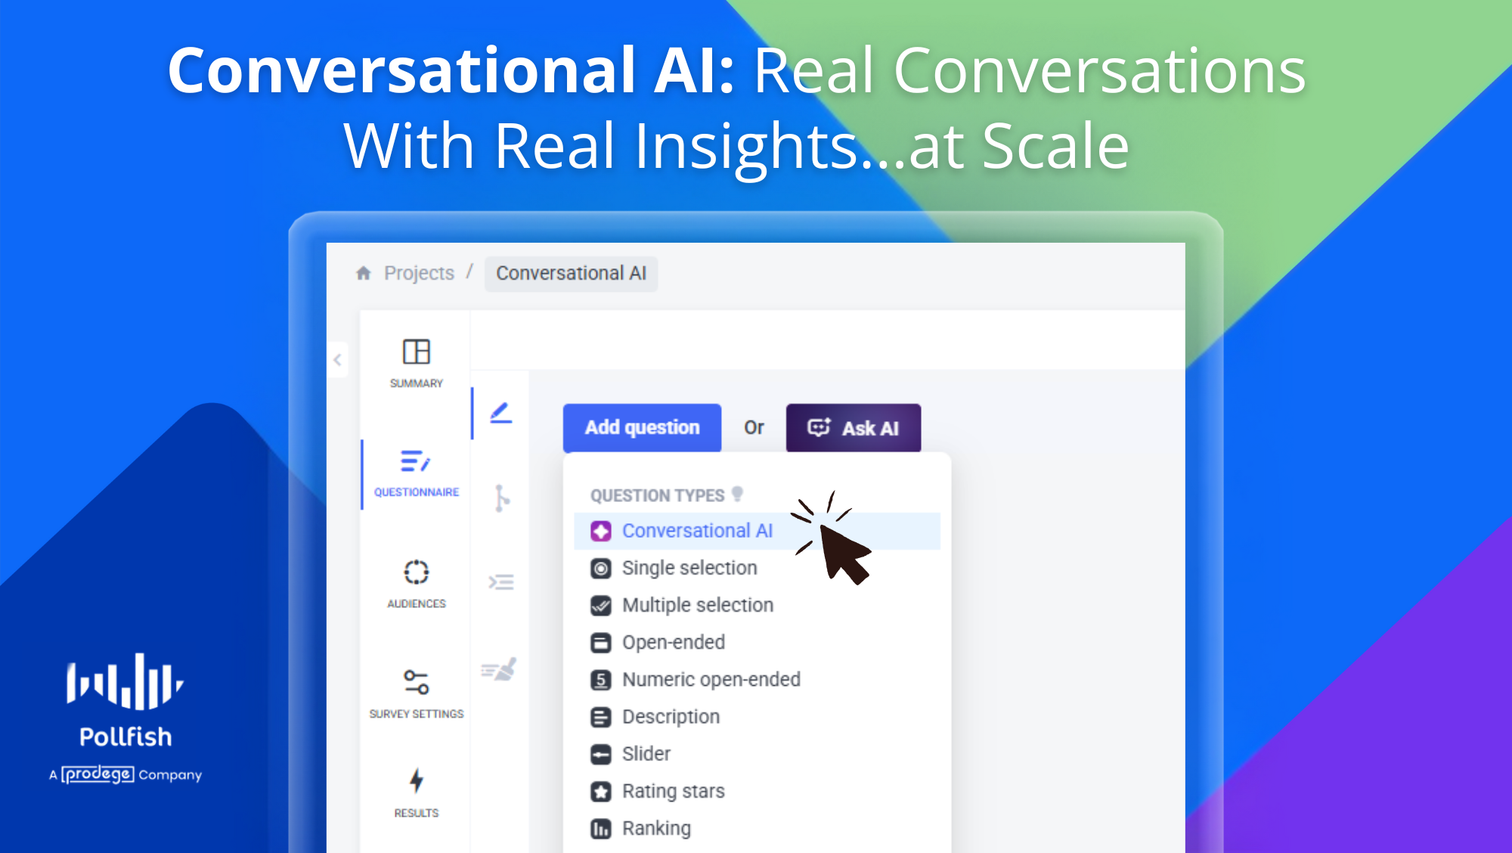This screenshot has height=853, width=1512.
Task: Select the Questionnaire sidebar section
Action: [416, 473]
